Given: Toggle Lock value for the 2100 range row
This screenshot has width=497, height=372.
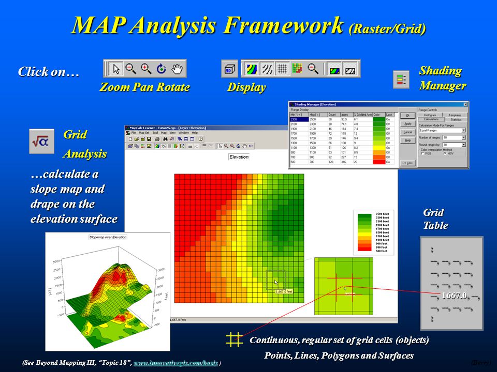Looking at the screenshot, I should [x=389, y=124].
